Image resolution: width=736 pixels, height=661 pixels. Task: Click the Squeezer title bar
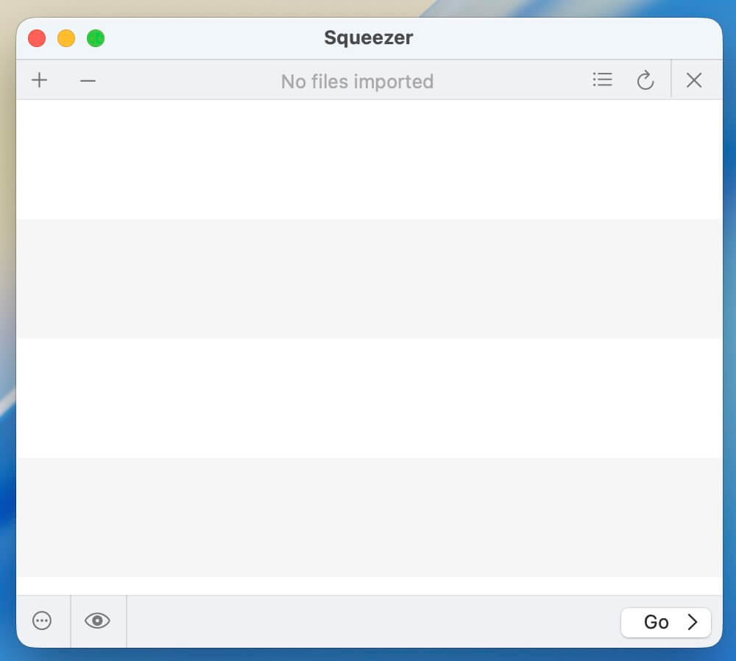(x=368, y=38)
